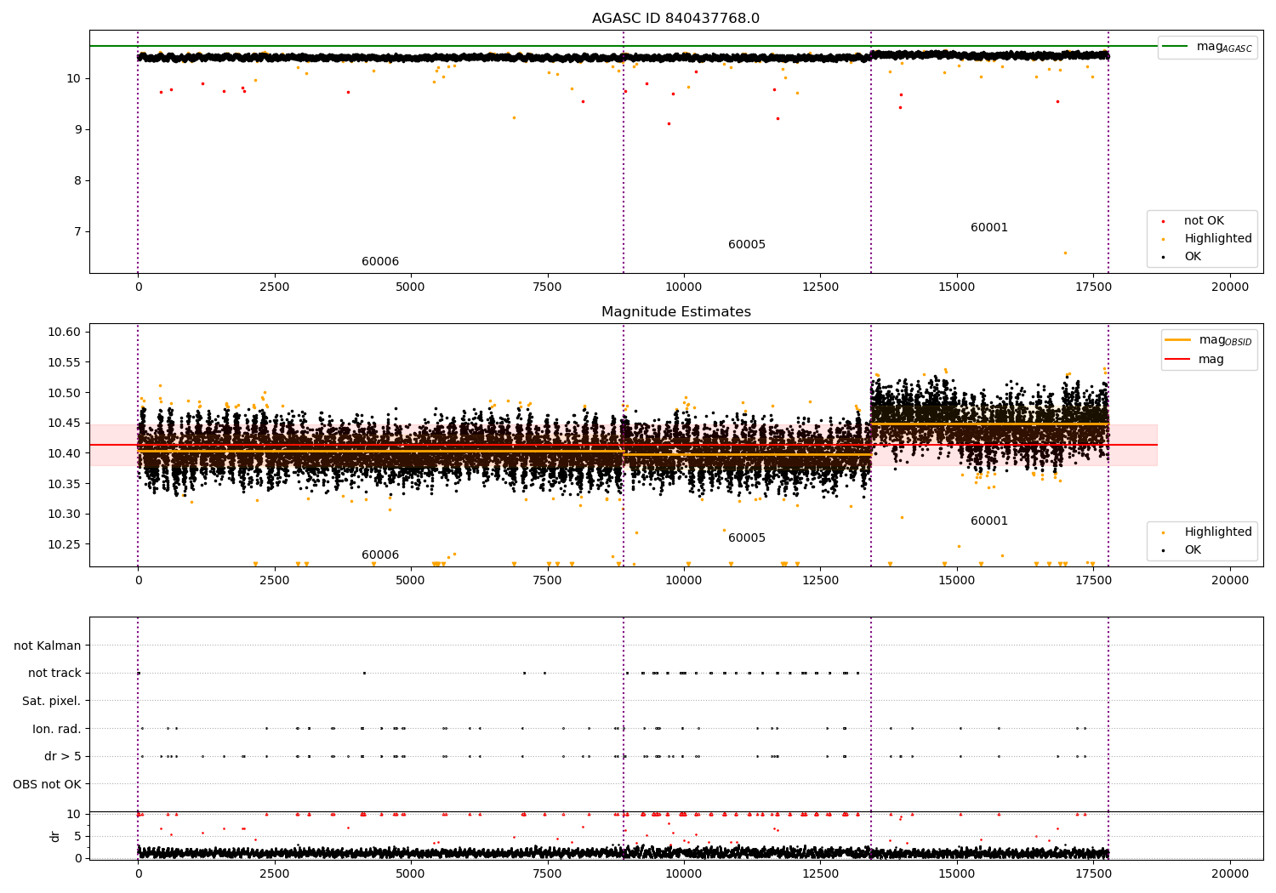
Task: Click the 'dr' y-axis label
Action: (55, 837)
